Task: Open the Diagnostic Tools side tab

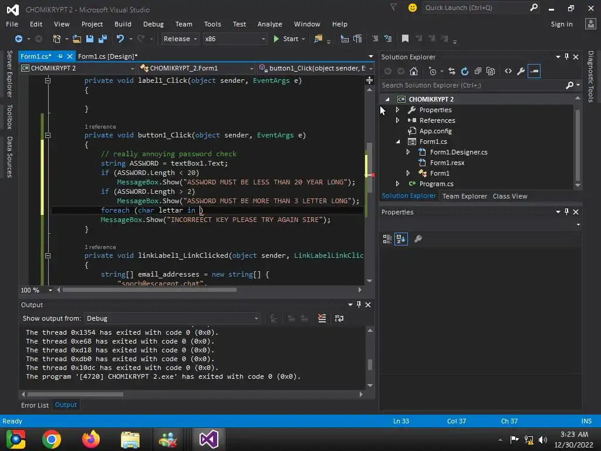Action: tap(590, 77)
